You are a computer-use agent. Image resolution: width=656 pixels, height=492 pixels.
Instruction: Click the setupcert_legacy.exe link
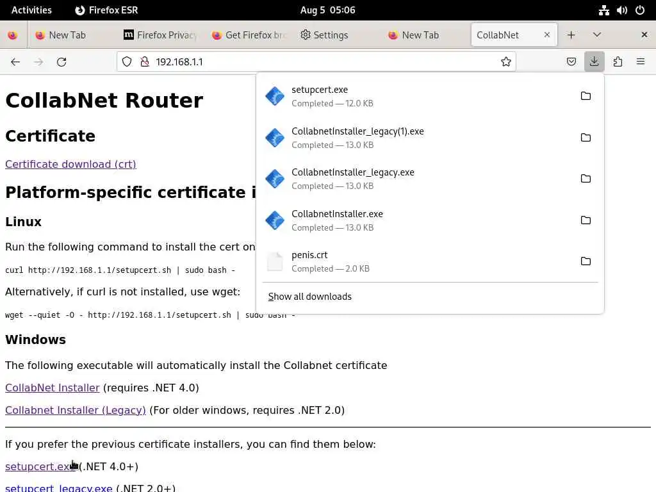pos(58,488)
